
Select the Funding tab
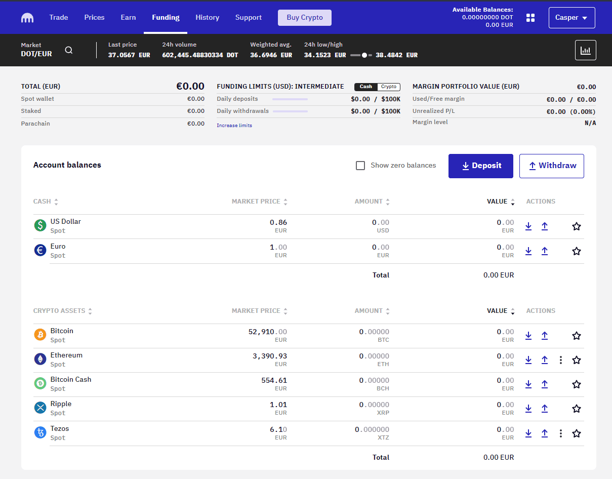[x=166, y=17]
